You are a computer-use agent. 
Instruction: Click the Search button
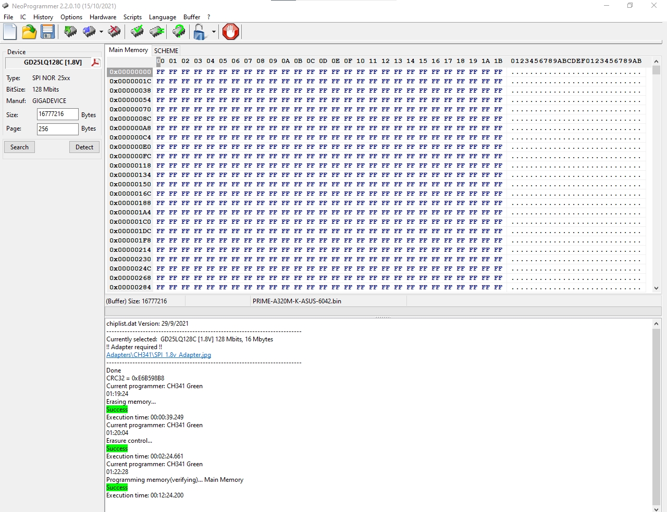[20, 147]
